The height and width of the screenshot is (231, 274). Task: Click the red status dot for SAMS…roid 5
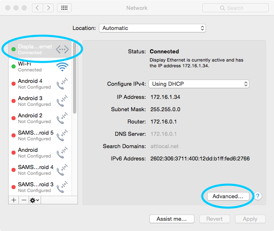(x=14, y=135)
